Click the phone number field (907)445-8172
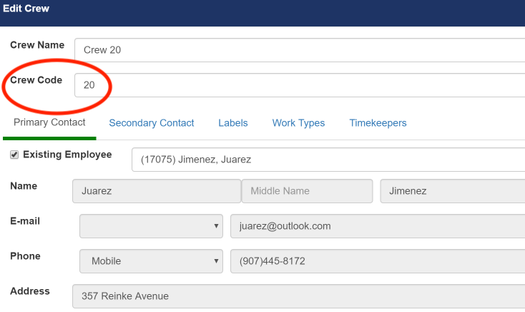The image size is (525, 312). tap(377, 261)
